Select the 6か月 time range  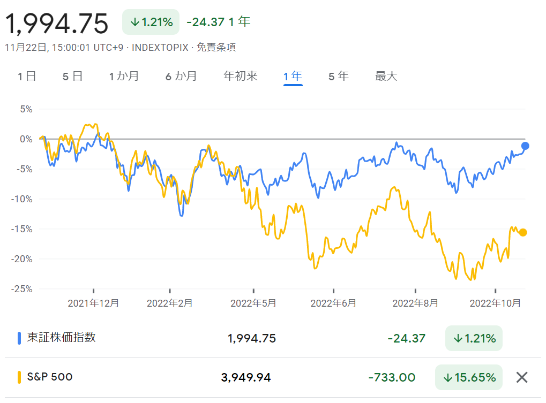[181, 76]
